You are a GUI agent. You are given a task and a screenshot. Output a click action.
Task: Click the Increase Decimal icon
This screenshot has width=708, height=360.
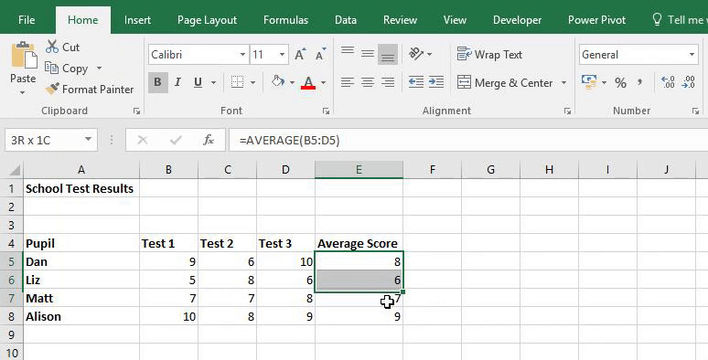[x=668, y=82]
